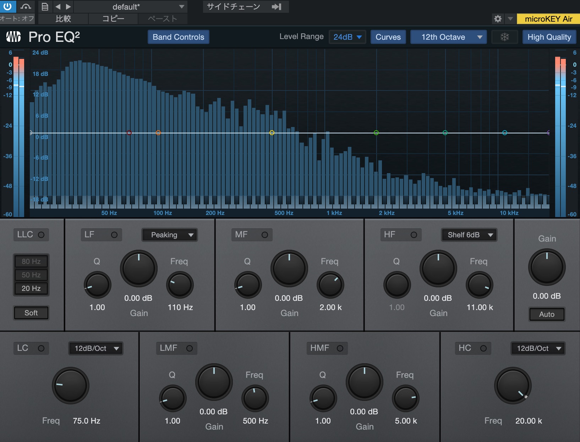580x442 pixels.
Task: Click the automation curve icon beside power
Action: pyautogui.click(x=26, y=6)
